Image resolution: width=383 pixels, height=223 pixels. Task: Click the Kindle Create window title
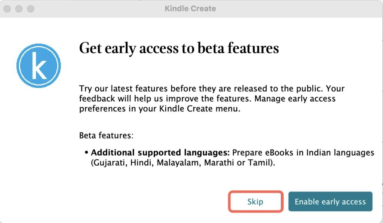coord(190,8)
